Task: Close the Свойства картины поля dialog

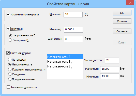Action: [x=130, y=3]
